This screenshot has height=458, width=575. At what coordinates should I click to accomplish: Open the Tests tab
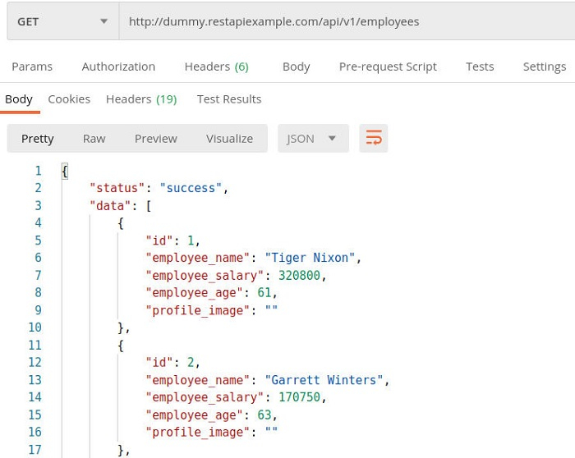pyautogui.click(x=480, y=66)
